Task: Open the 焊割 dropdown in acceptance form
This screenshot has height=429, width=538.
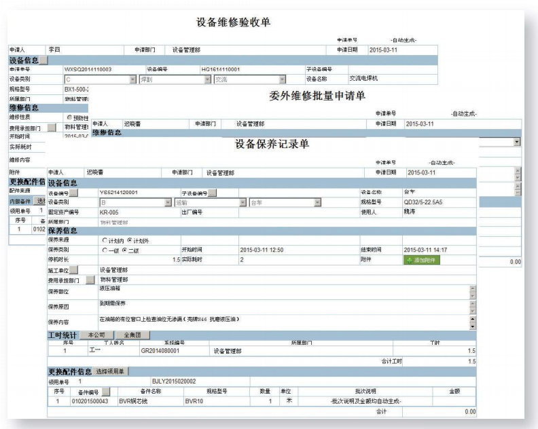Action: click(x=207, y=79)
